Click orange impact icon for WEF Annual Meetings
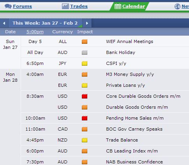Viewport: 189px width, 165px height. [x=85, y=41]
